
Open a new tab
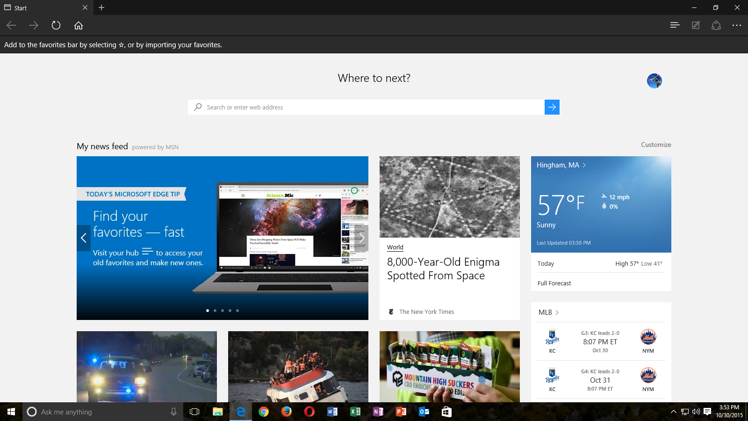point(101,7)
